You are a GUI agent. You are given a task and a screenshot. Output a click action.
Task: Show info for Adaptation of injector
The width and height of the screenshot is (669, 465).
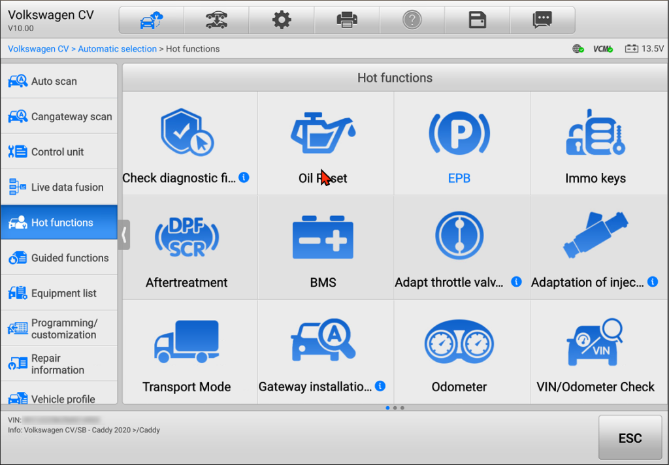click(x=653, y=281)
